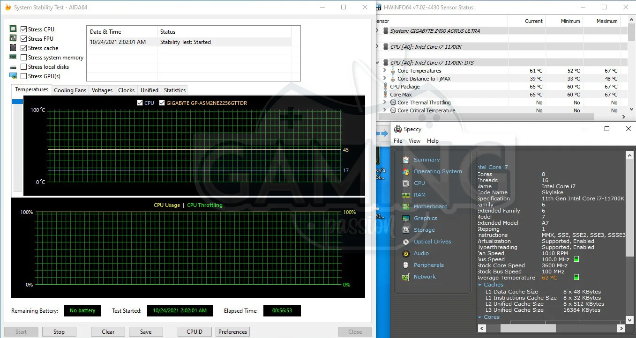This screenshot has width=636, height=338.
Task: Enable Stress GPU(s) checkbox
Action: (x=24, y=76)
